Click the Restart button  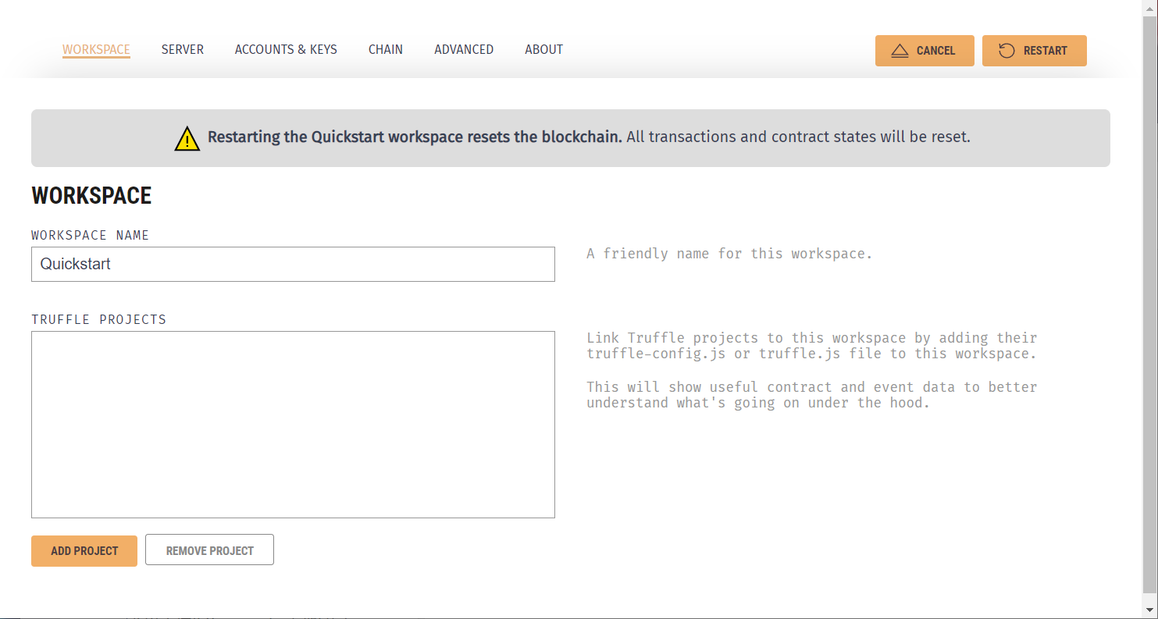click(x=1034, y=51)
